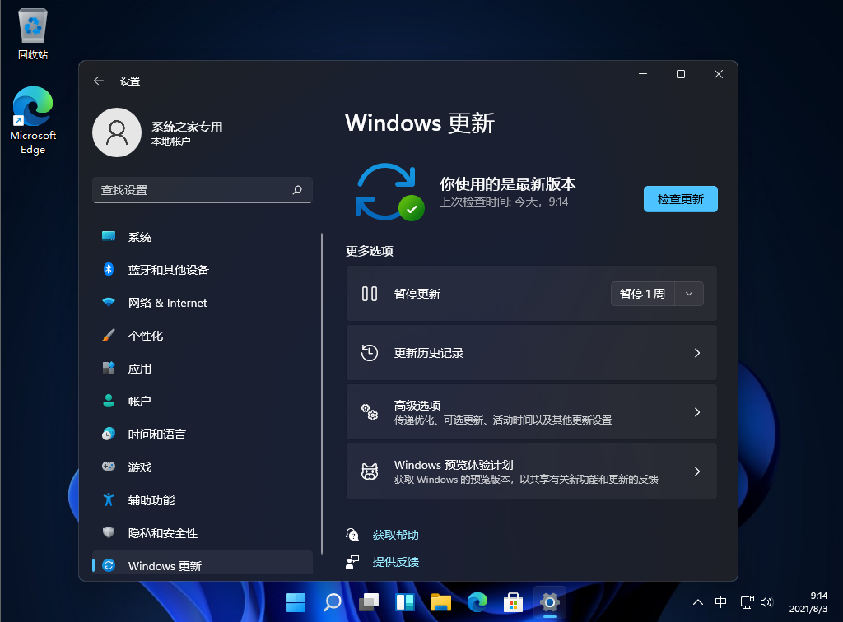Open taskbar Search magnifier

tap(333, 602)
